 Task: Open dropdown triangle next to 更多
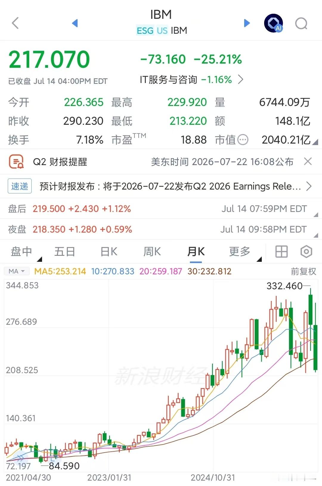[x=259, y=259]
